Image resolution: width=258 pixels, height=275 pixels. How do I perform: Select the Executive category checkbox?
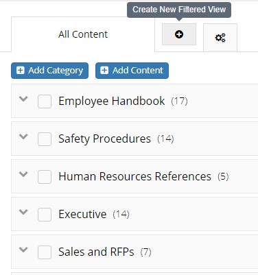pyautogui.click(x=45, y=215)
